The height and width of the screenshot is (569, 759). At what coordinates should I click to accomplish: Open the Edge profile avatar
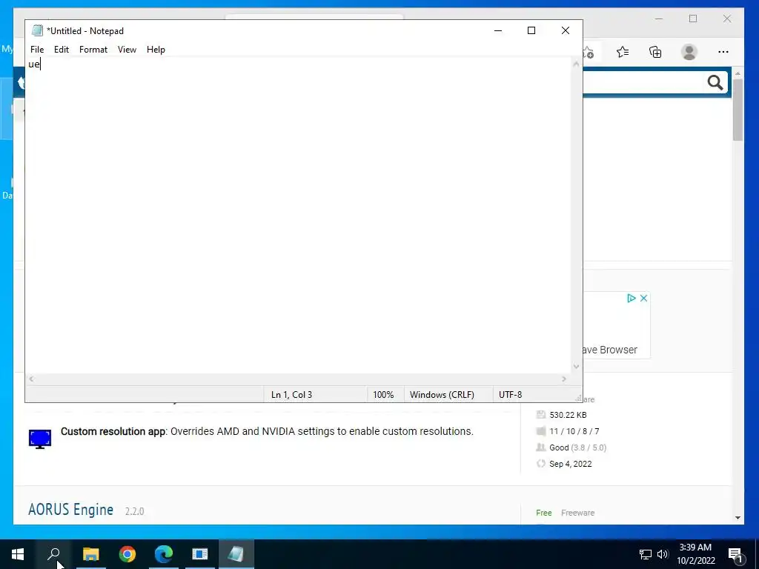click(x=689, y=52)
